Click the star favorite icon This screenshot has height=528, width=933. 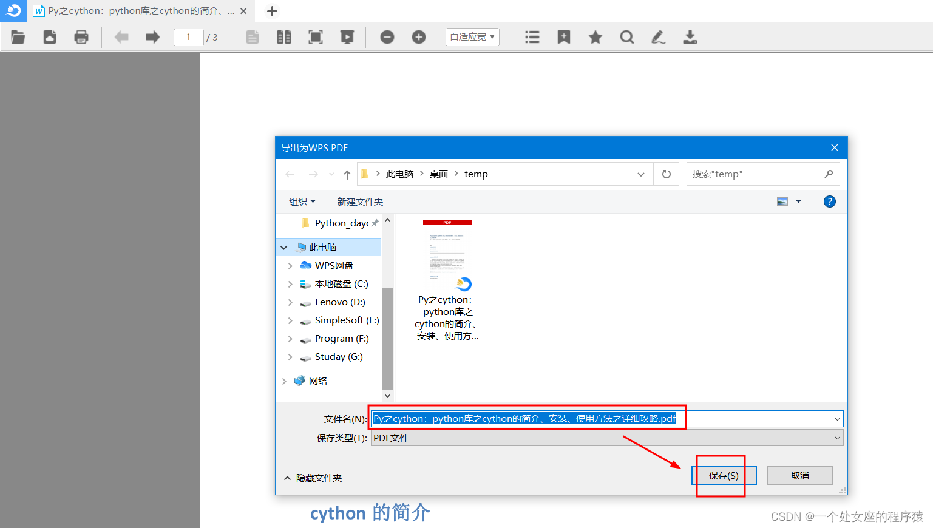tap(595, 37)
